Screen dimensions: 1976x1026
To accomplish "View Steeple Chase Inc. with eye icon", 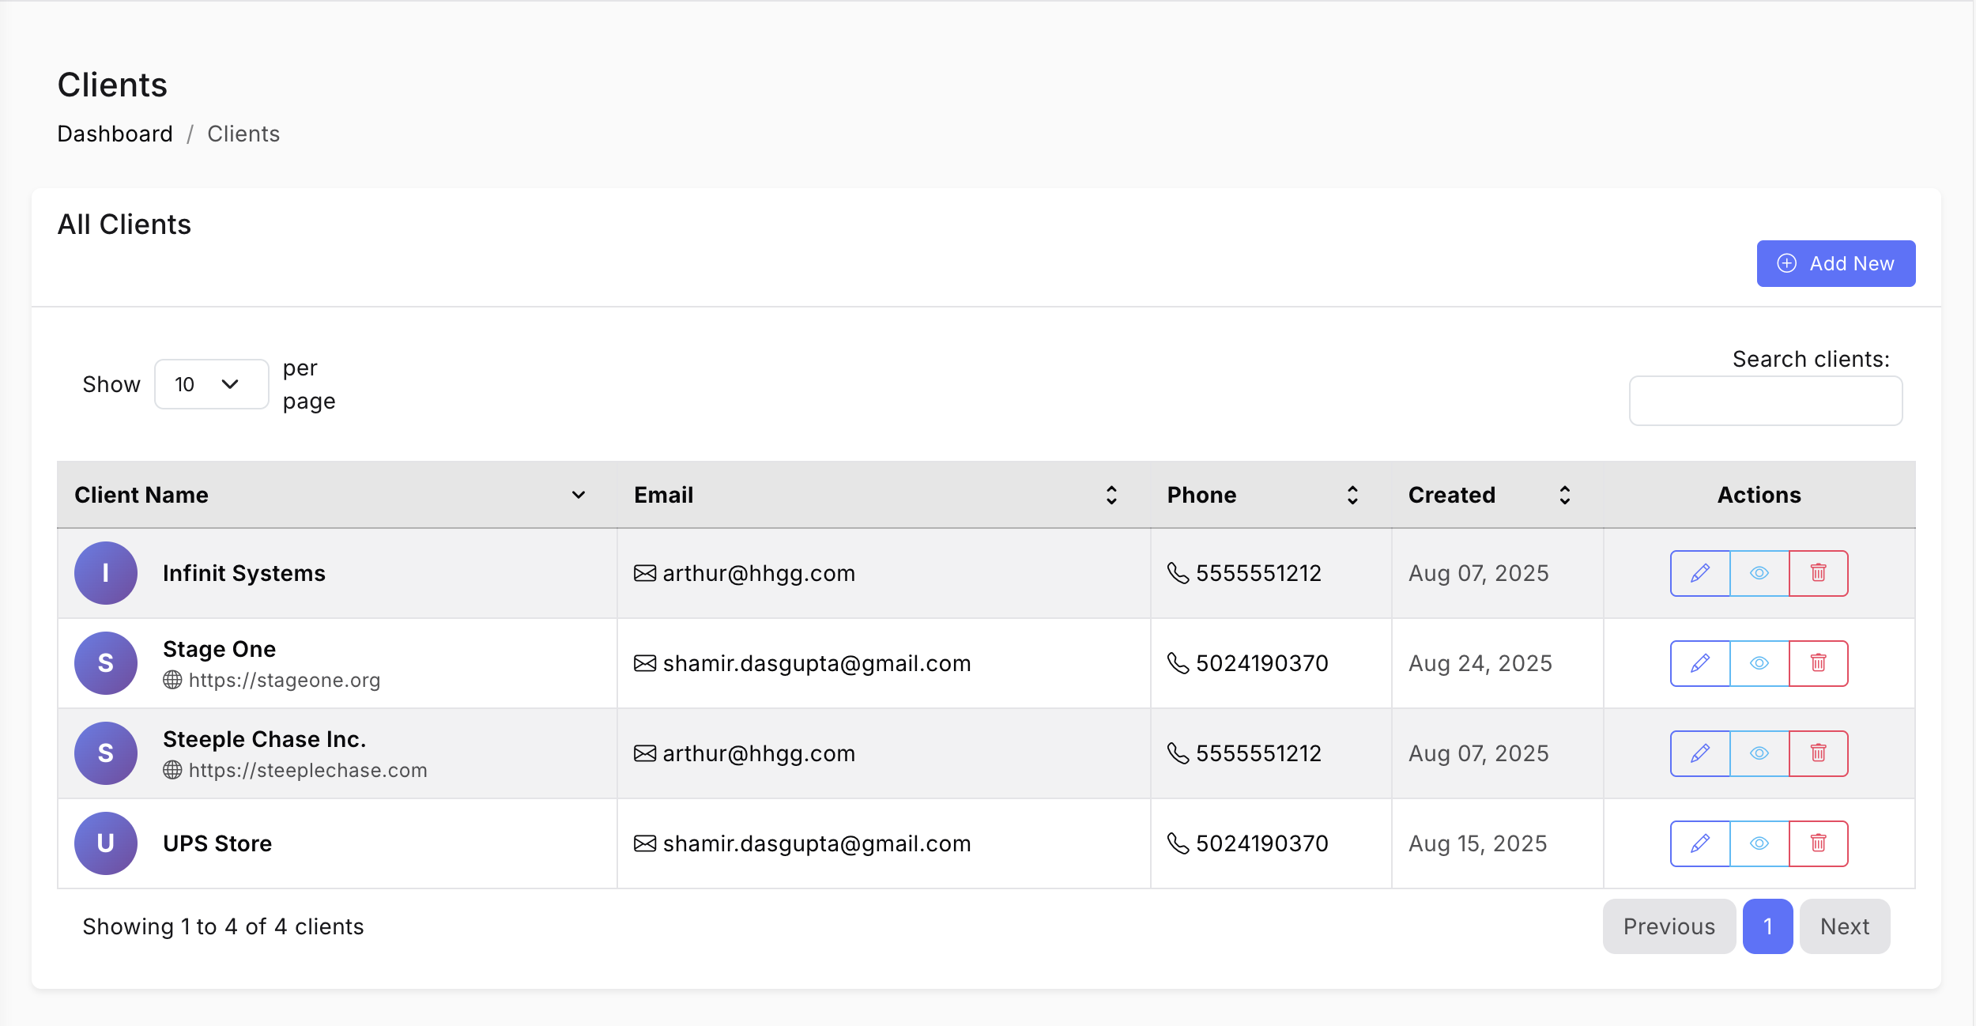I will pos(1759,753).
